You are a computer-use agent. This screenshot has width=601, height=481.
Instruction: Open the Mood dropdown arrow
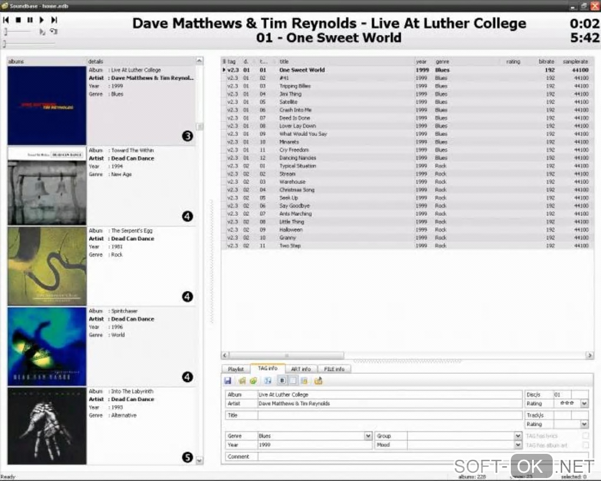[x=518, y=445]
